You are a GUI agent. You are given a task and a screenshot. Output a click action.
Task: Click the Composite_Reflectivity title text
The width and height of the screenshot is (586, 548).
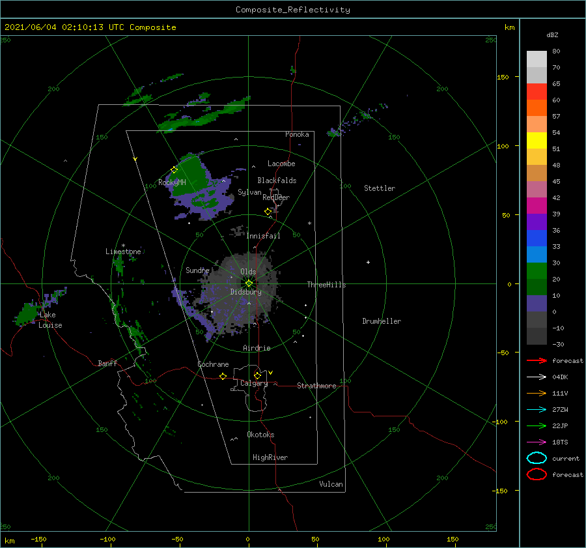[x=293, y=10]
